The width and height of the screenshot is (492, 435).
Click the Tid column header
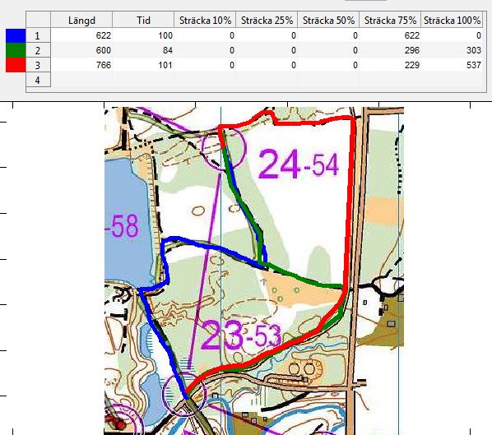tap(143, 20)
